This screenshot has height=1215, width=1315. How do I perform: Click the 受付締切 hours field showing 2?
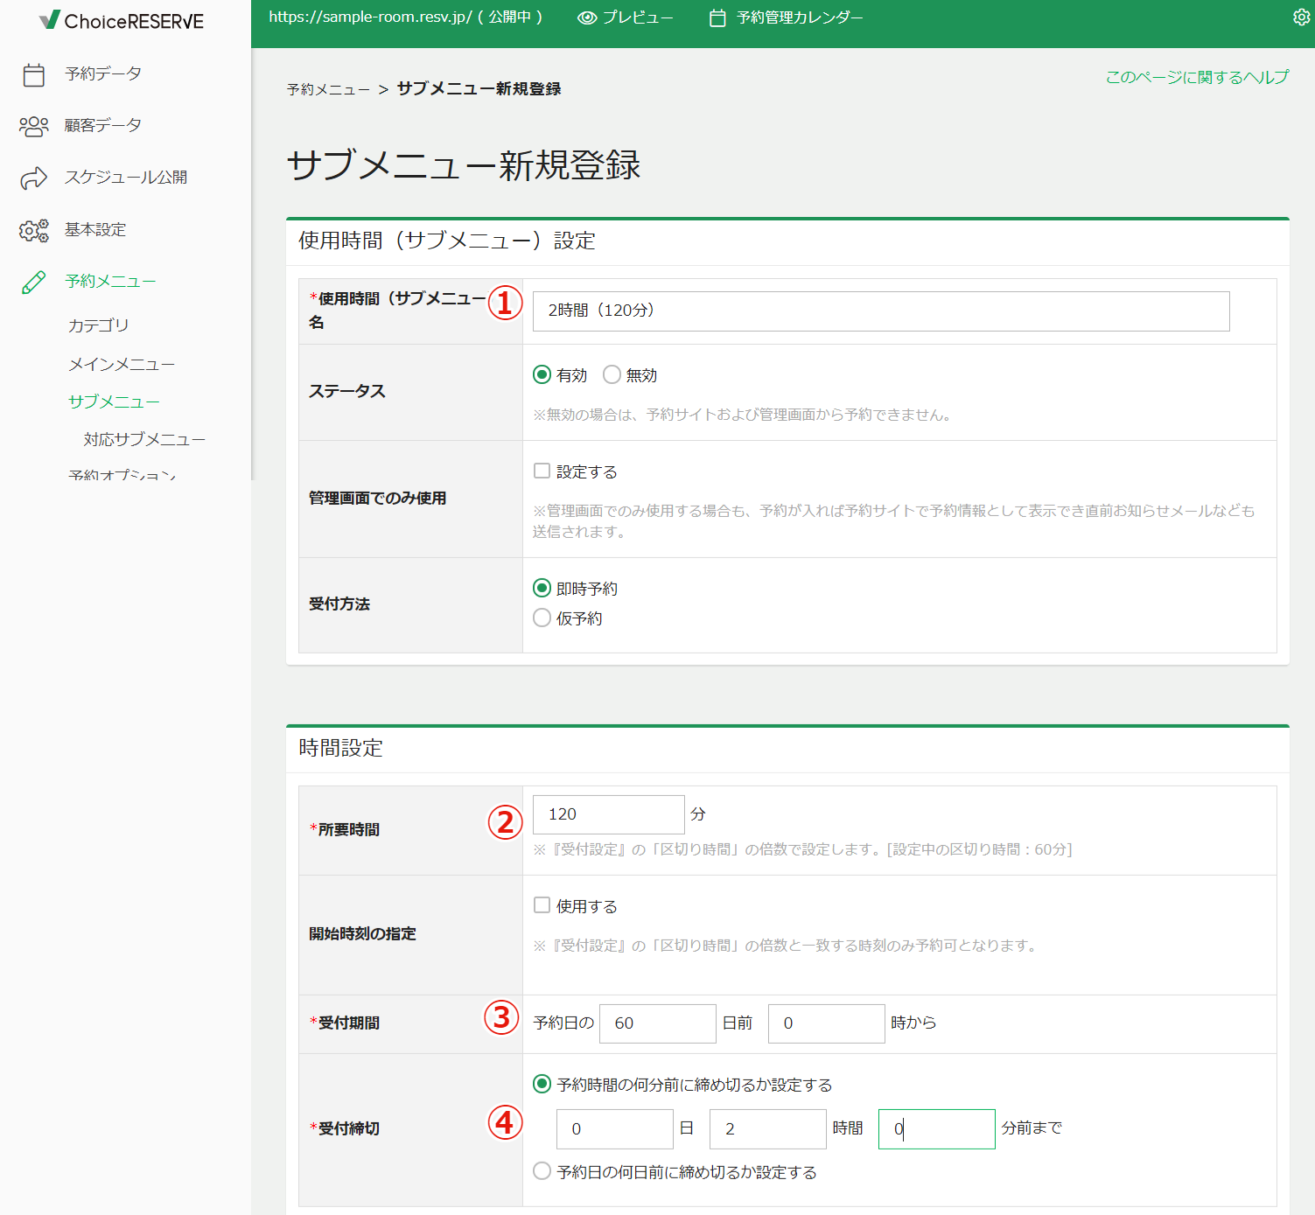coord(768,1129)
